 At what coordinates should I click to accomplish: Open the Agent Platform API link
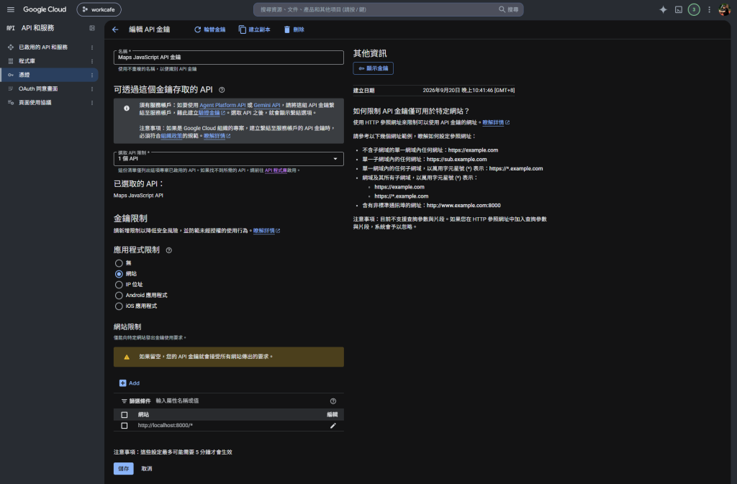[222, 105]
